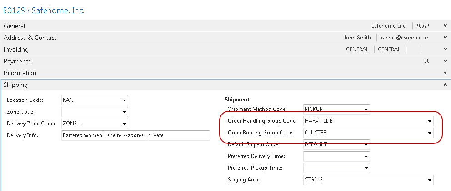Viewport: 451px width, 191px height.
Task: Open the Staging Area dropdown
Action: 429,180
